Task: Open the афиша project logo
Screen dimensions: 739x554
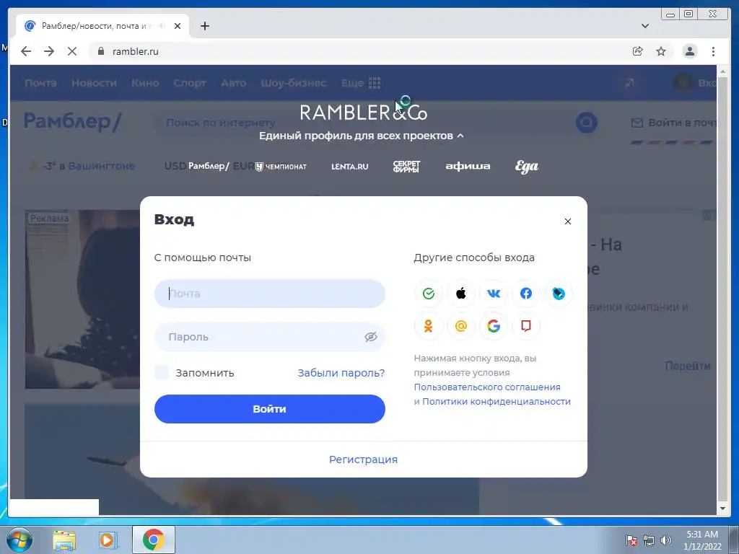Action: point(468,167)
